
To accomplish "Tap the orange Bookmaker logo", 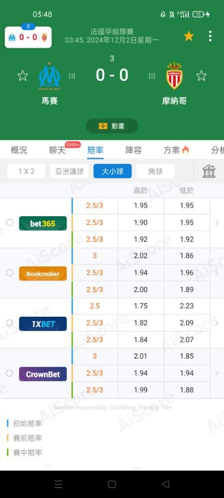I will tap(43, 273).
